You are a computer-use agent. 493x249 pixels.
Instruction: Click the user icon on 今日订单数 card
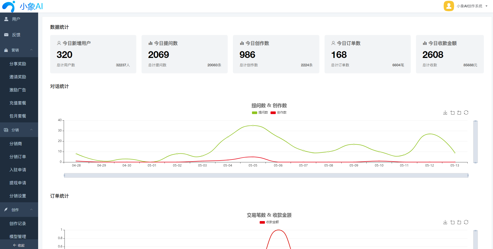333,43
